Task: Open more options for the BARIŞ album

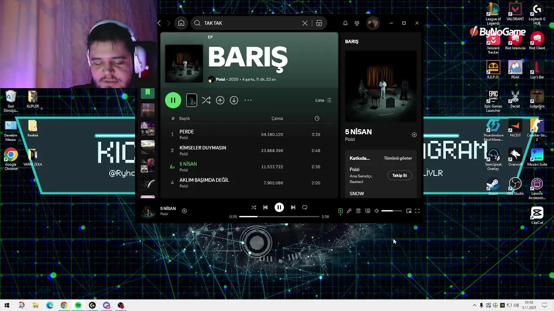Action: coord(248,100)
